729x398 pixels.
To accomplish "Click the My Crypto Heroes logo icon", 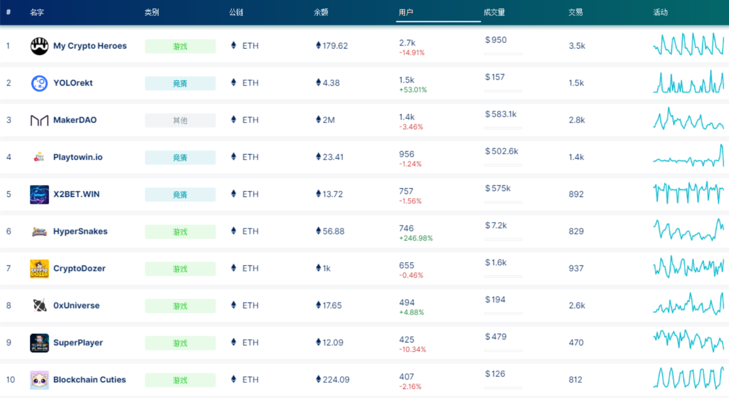I will click(x=39, y=46).
